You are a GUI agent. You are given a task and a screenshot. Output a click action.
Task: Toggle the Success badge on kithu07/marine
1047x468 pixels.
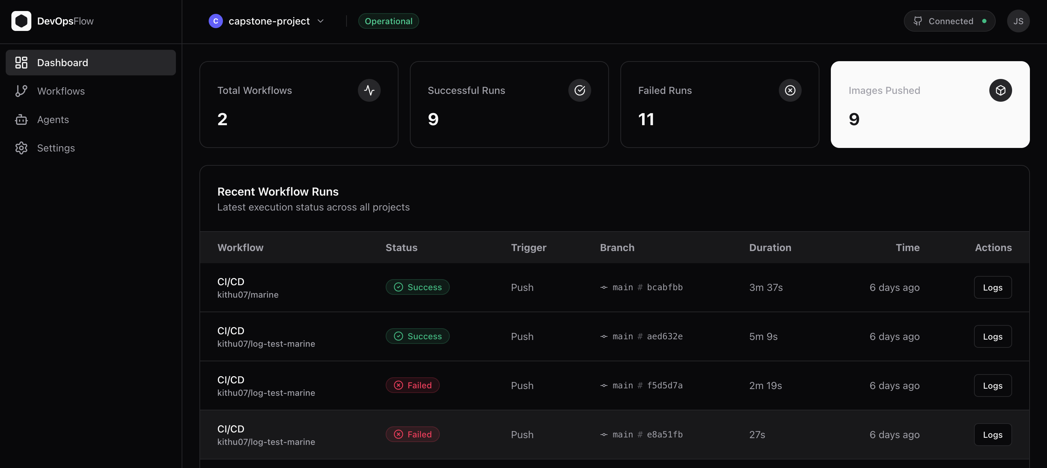tap(417, 287)
